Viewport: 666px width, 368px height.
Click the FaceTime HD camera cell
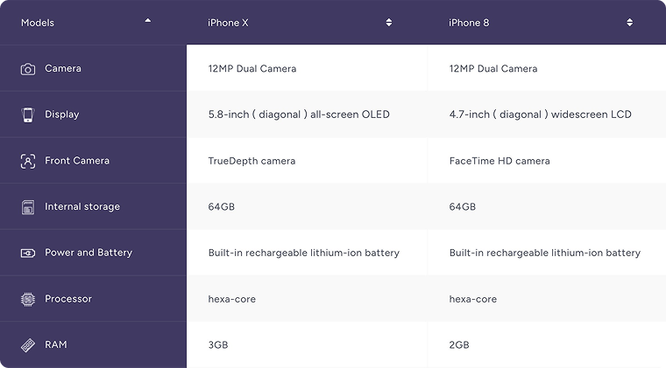(x=499, y=161)
